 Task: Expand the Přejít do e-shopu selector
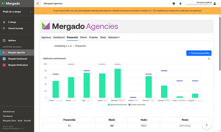point(17,12)
